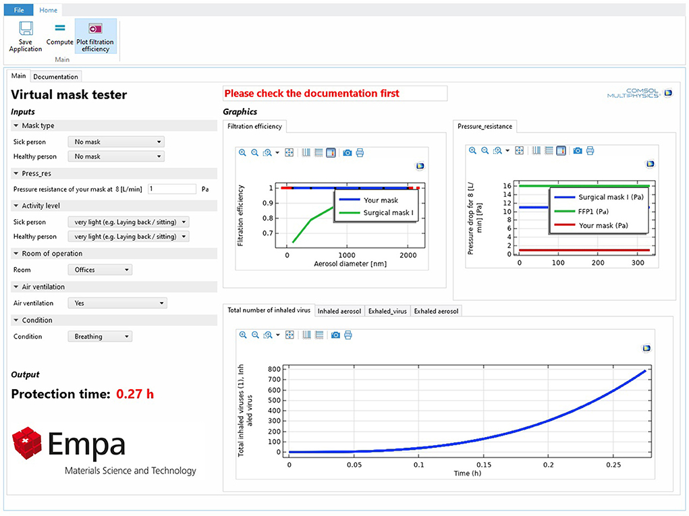Screen dimensions: 689x516
Task: Print the Pressure_resistance plot
Action: pyautogui.click(x=590, y=150)
